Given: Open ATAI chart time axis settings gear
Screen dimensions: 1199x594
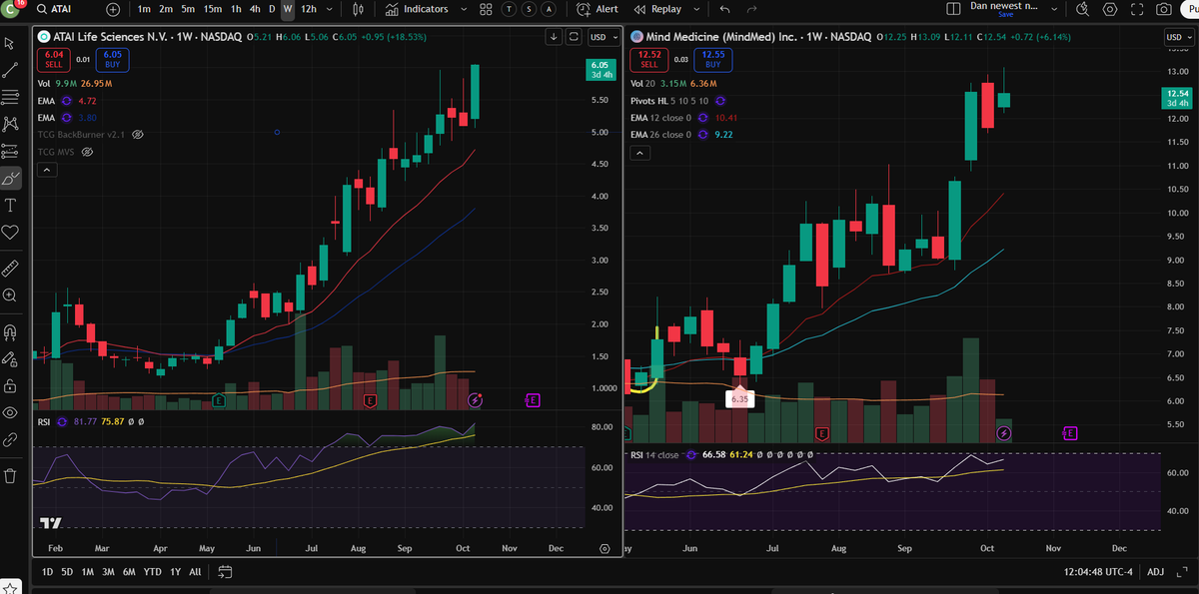Looking at the screenshot, I should coord(604,548).
